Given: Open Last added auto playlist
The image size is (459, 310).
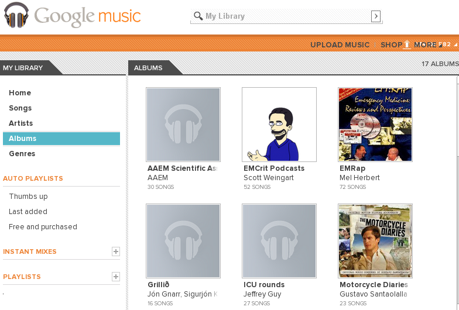Looking at the screenshot, I should point(28,212).
